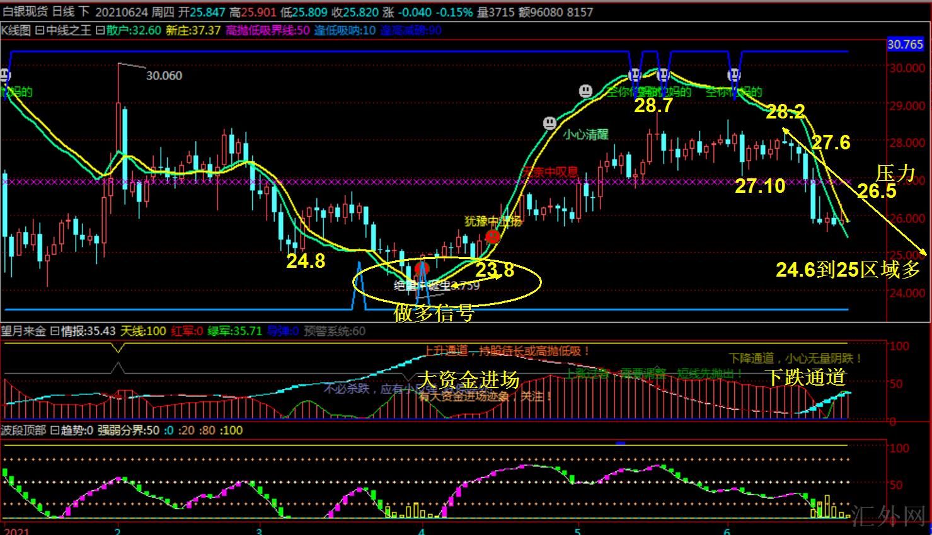Click the 红军:0 value
Viewport: 932px width, 535px height.
click(x=187, y=331)
